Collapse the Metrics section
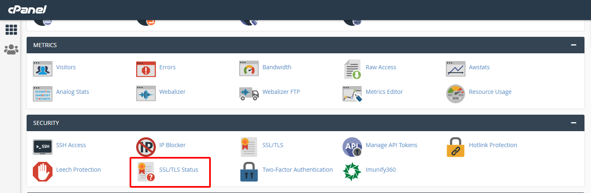 click(573, 45)
